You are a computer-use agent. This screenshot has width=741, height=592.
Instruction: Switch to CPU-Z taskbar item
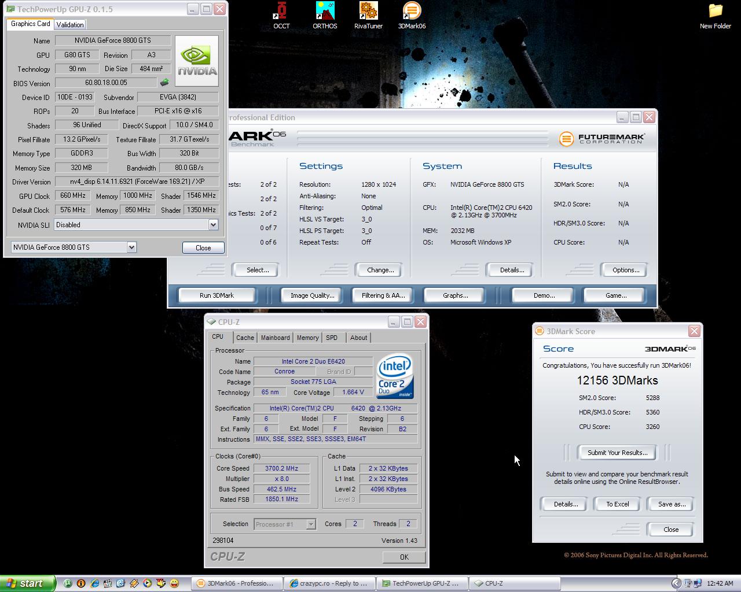tap(515, 583)
